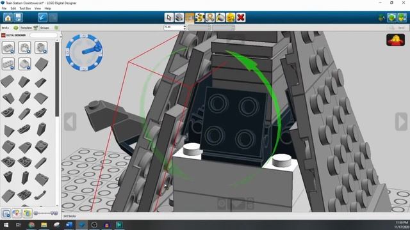Click the bottom arrow of camera compass

(84, 69)
